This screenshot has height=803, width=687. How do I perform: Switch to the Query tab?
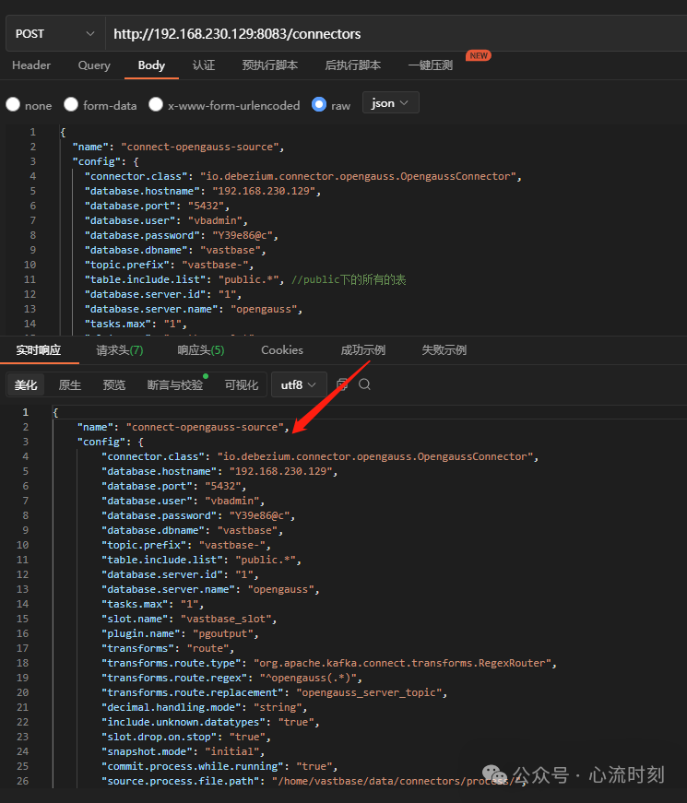point(94,65)
